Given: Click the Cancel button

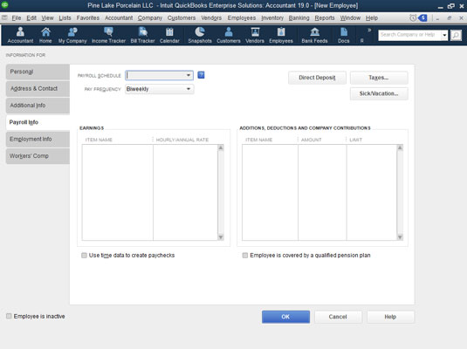Looking at the screenshot, I should (x=338, y=317).
